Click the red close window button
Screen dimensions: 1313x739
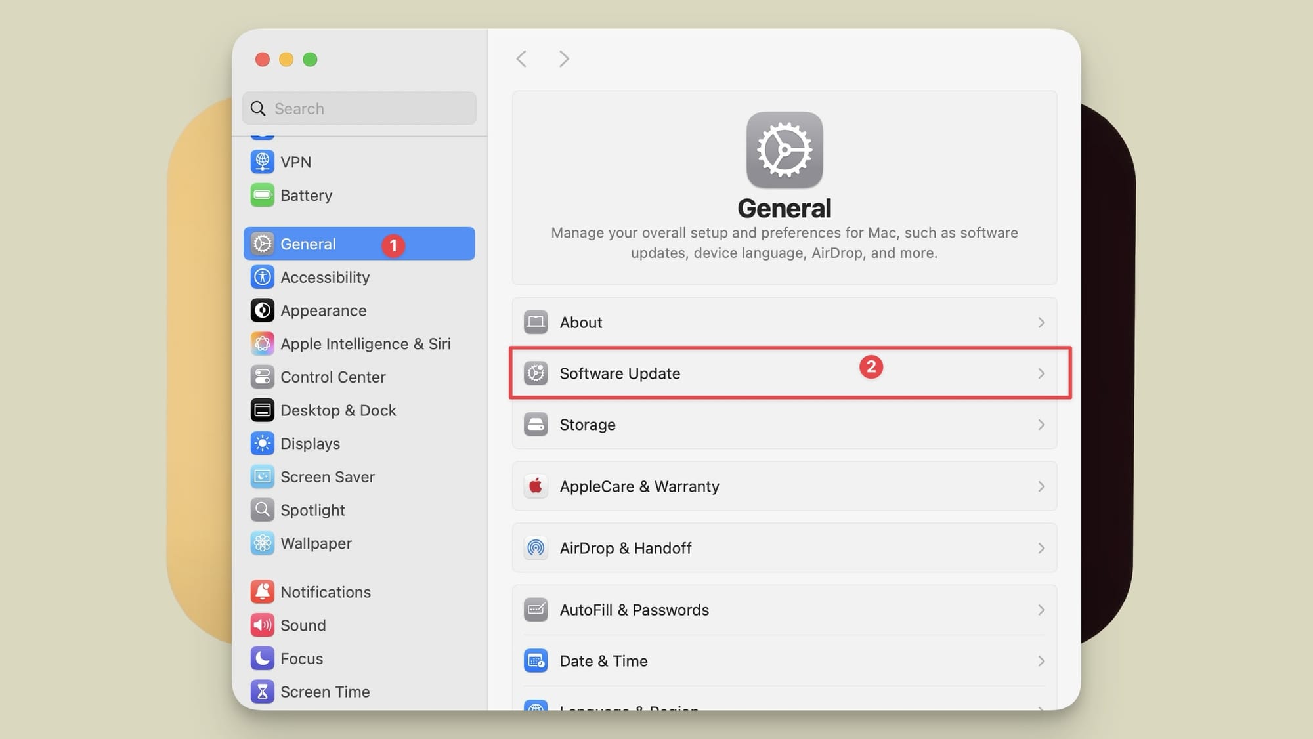263,60
